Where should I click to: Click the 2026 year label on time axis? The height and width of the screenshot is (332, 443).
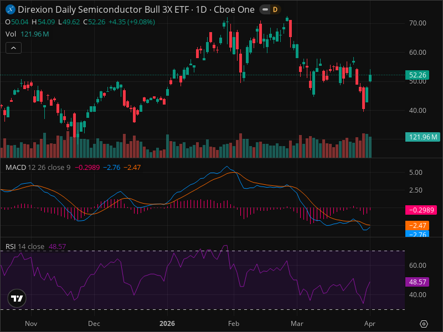[167, 324]
